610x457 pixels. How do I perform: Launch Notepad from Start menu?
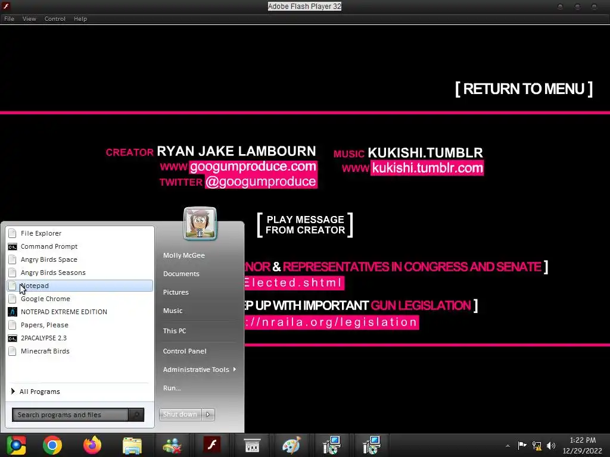(x=80, y=286)
